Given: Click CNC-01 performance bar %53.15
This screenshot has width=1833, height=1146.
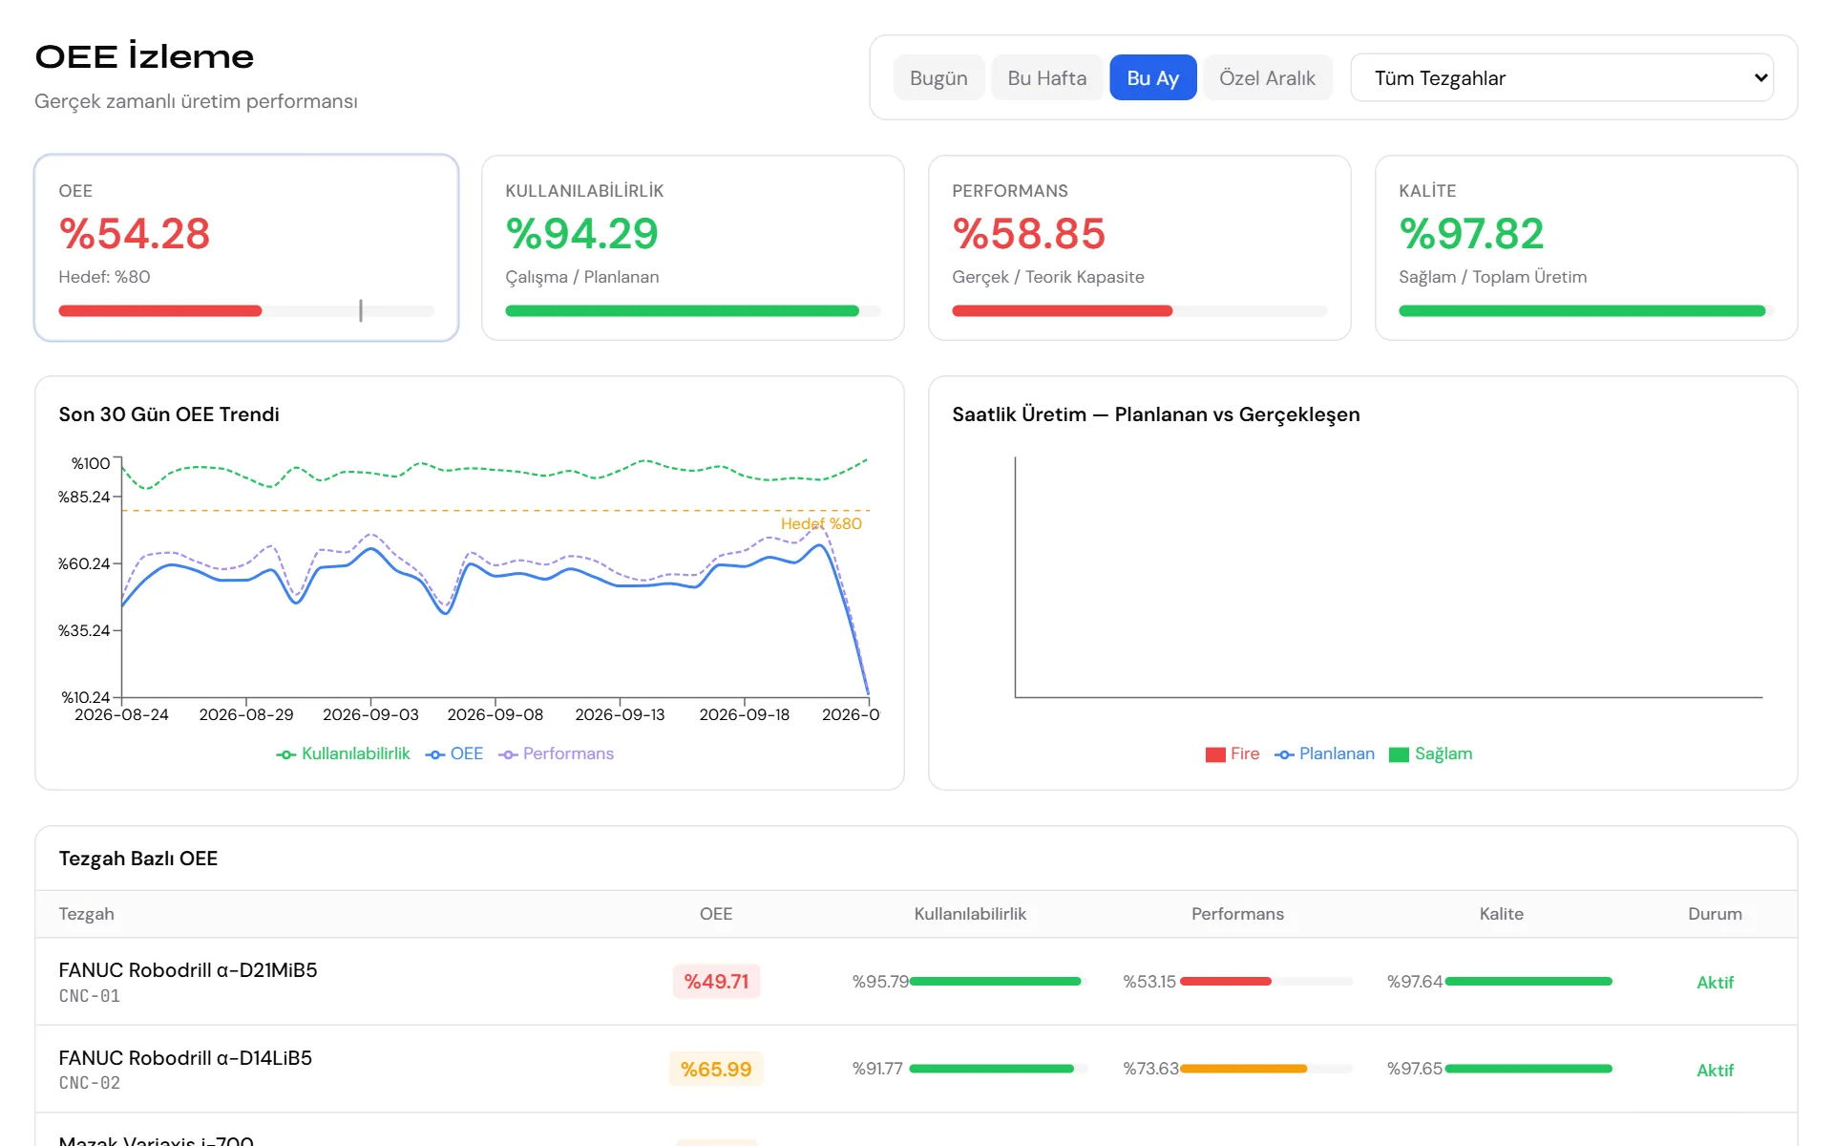Looking at the screenshot, I should tap(1267, 981).
